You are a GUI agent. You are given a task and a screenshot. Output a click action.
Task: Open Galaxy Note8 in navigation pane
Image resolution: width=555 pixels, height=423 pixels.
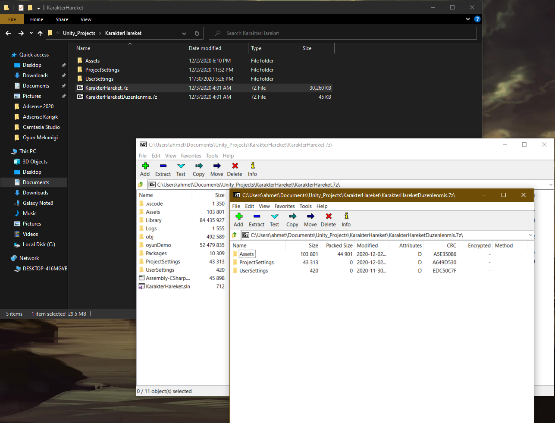[38, 203]
